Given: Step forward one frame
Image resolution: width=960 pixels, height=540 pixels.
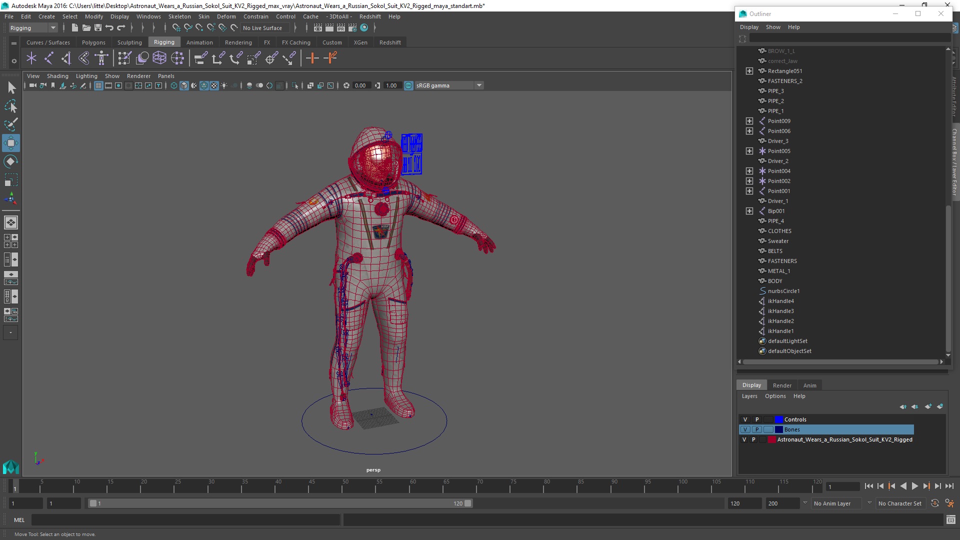Looking at the screenshot, I should 937,486.
